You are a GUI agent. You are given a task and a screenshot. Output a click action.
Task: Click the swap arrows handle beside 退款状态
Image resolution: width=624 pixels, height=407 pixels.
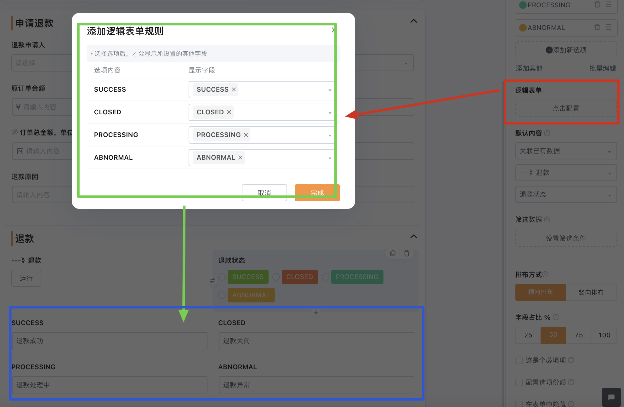point(213,280)
